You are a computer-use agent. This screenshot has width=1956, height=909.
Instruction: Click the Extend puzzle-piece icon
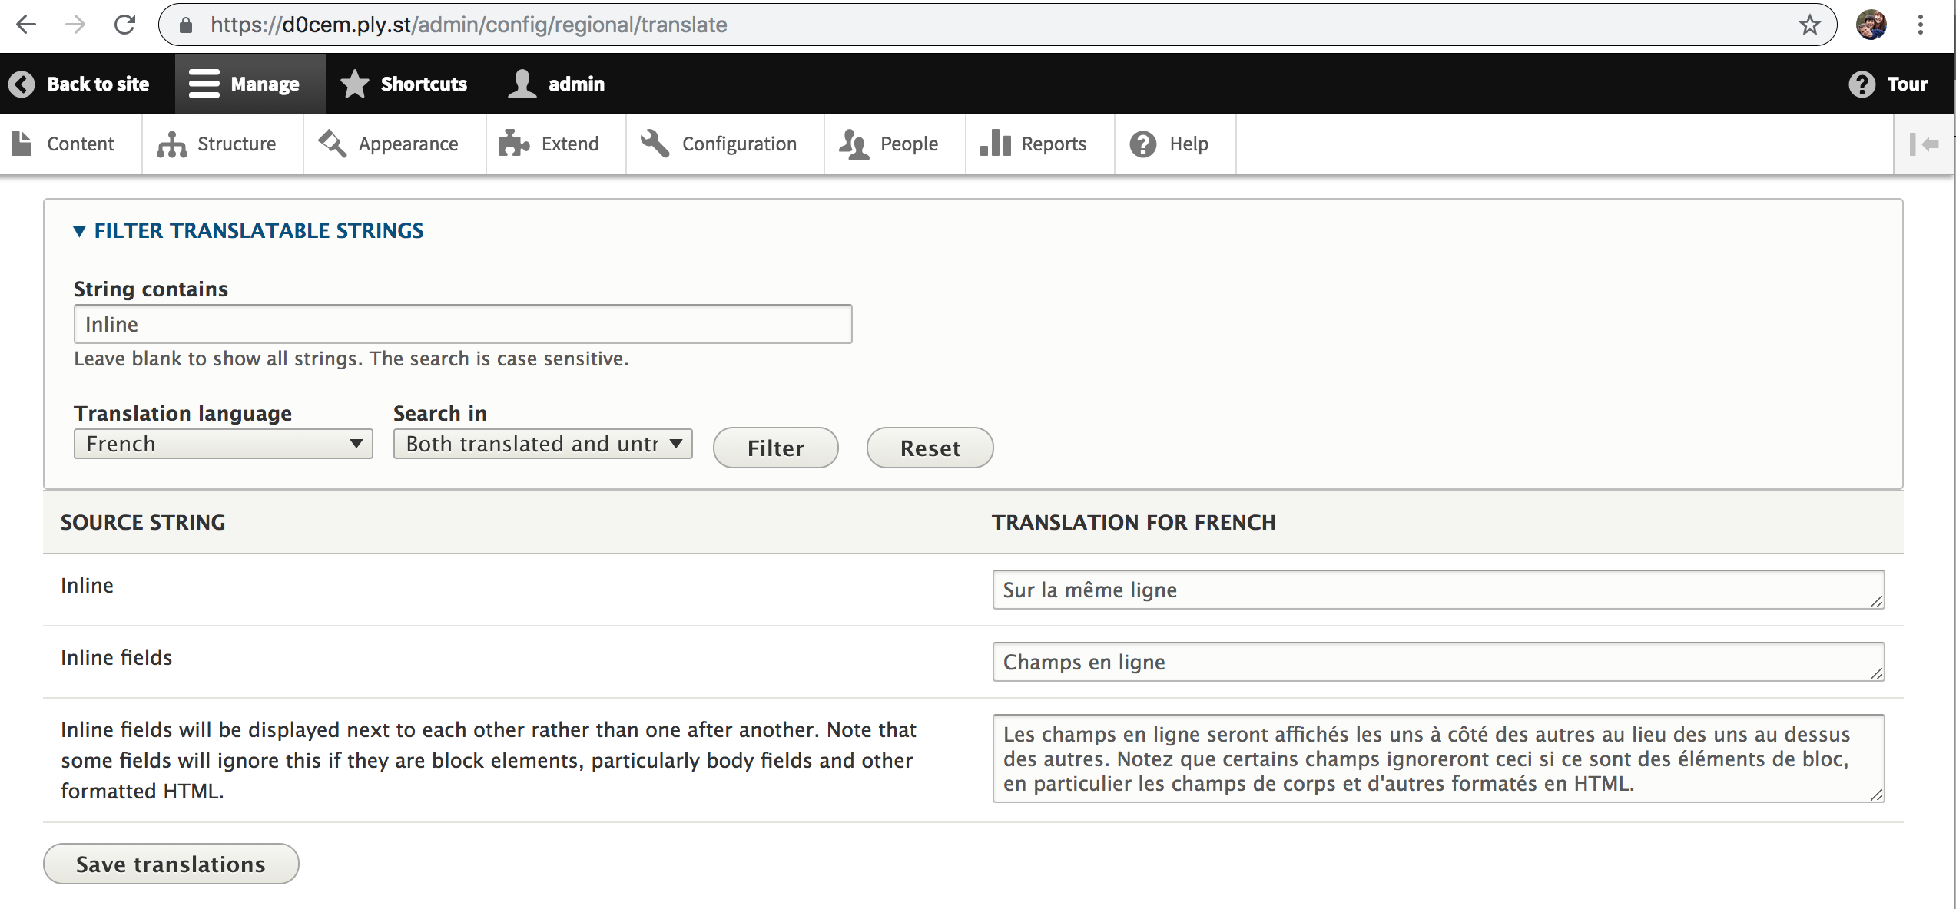pyautogui.click(x=513, y=143)
